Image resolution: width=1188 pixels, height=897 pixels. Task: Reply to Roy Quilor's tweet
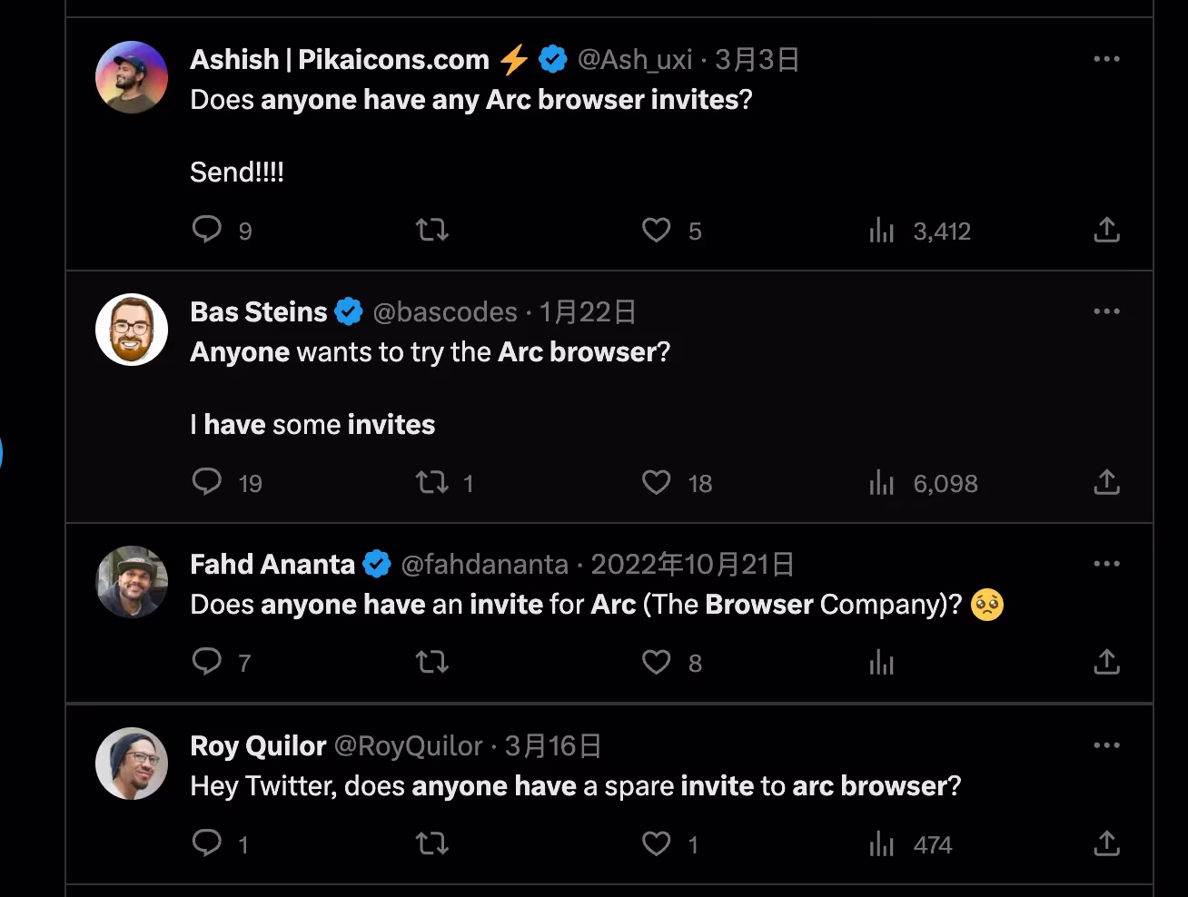coord(207,843)
